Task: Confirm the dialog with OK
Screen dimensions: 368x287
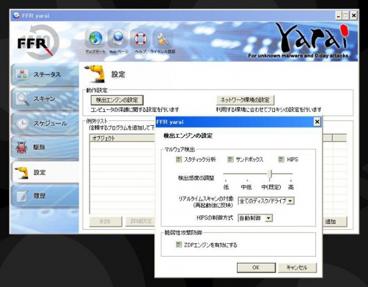Action: pyautogui.click(x=256, y=267)
